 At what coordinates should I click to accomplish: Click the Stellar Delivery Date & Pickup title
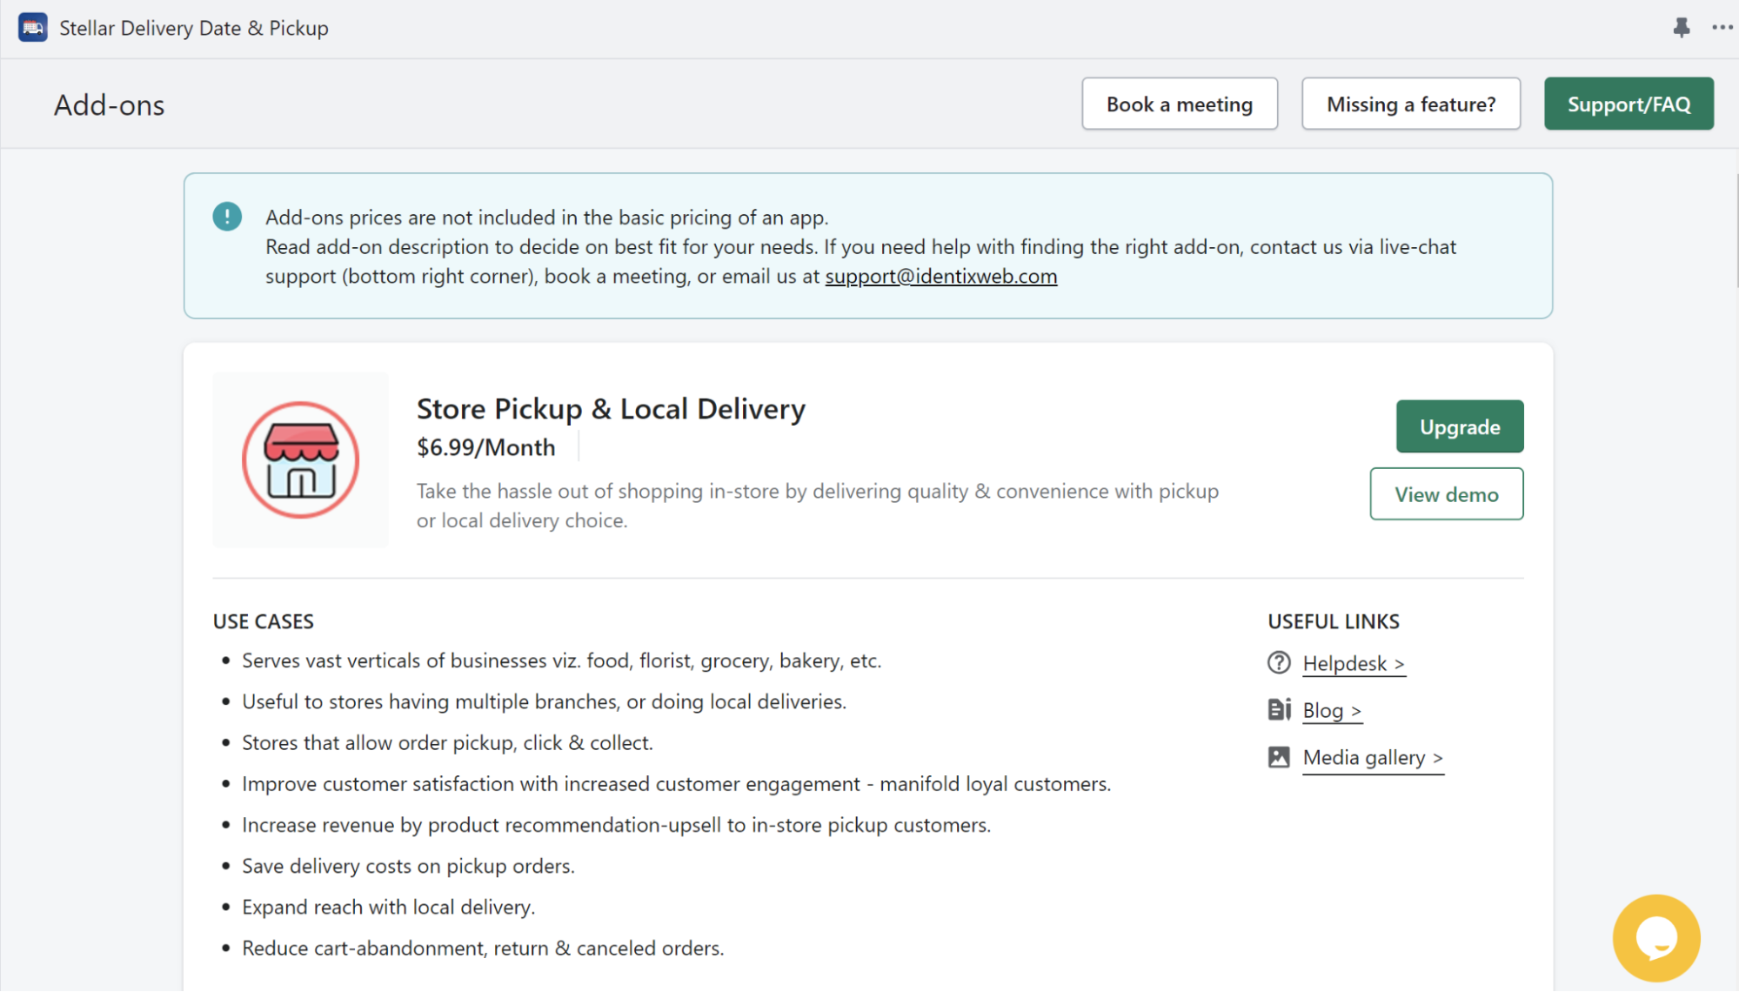(194, 28)
